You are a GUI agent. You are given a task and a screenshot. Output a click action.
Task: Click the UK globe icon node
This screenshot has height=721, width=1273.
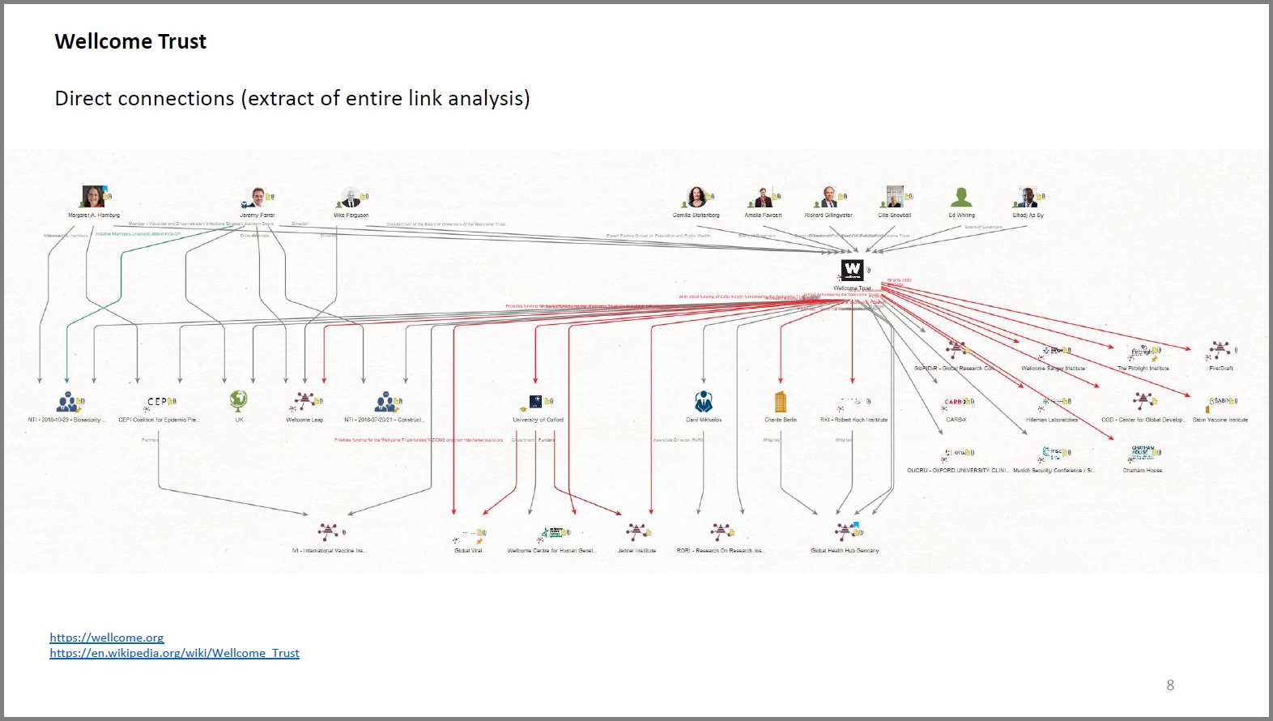238,401
